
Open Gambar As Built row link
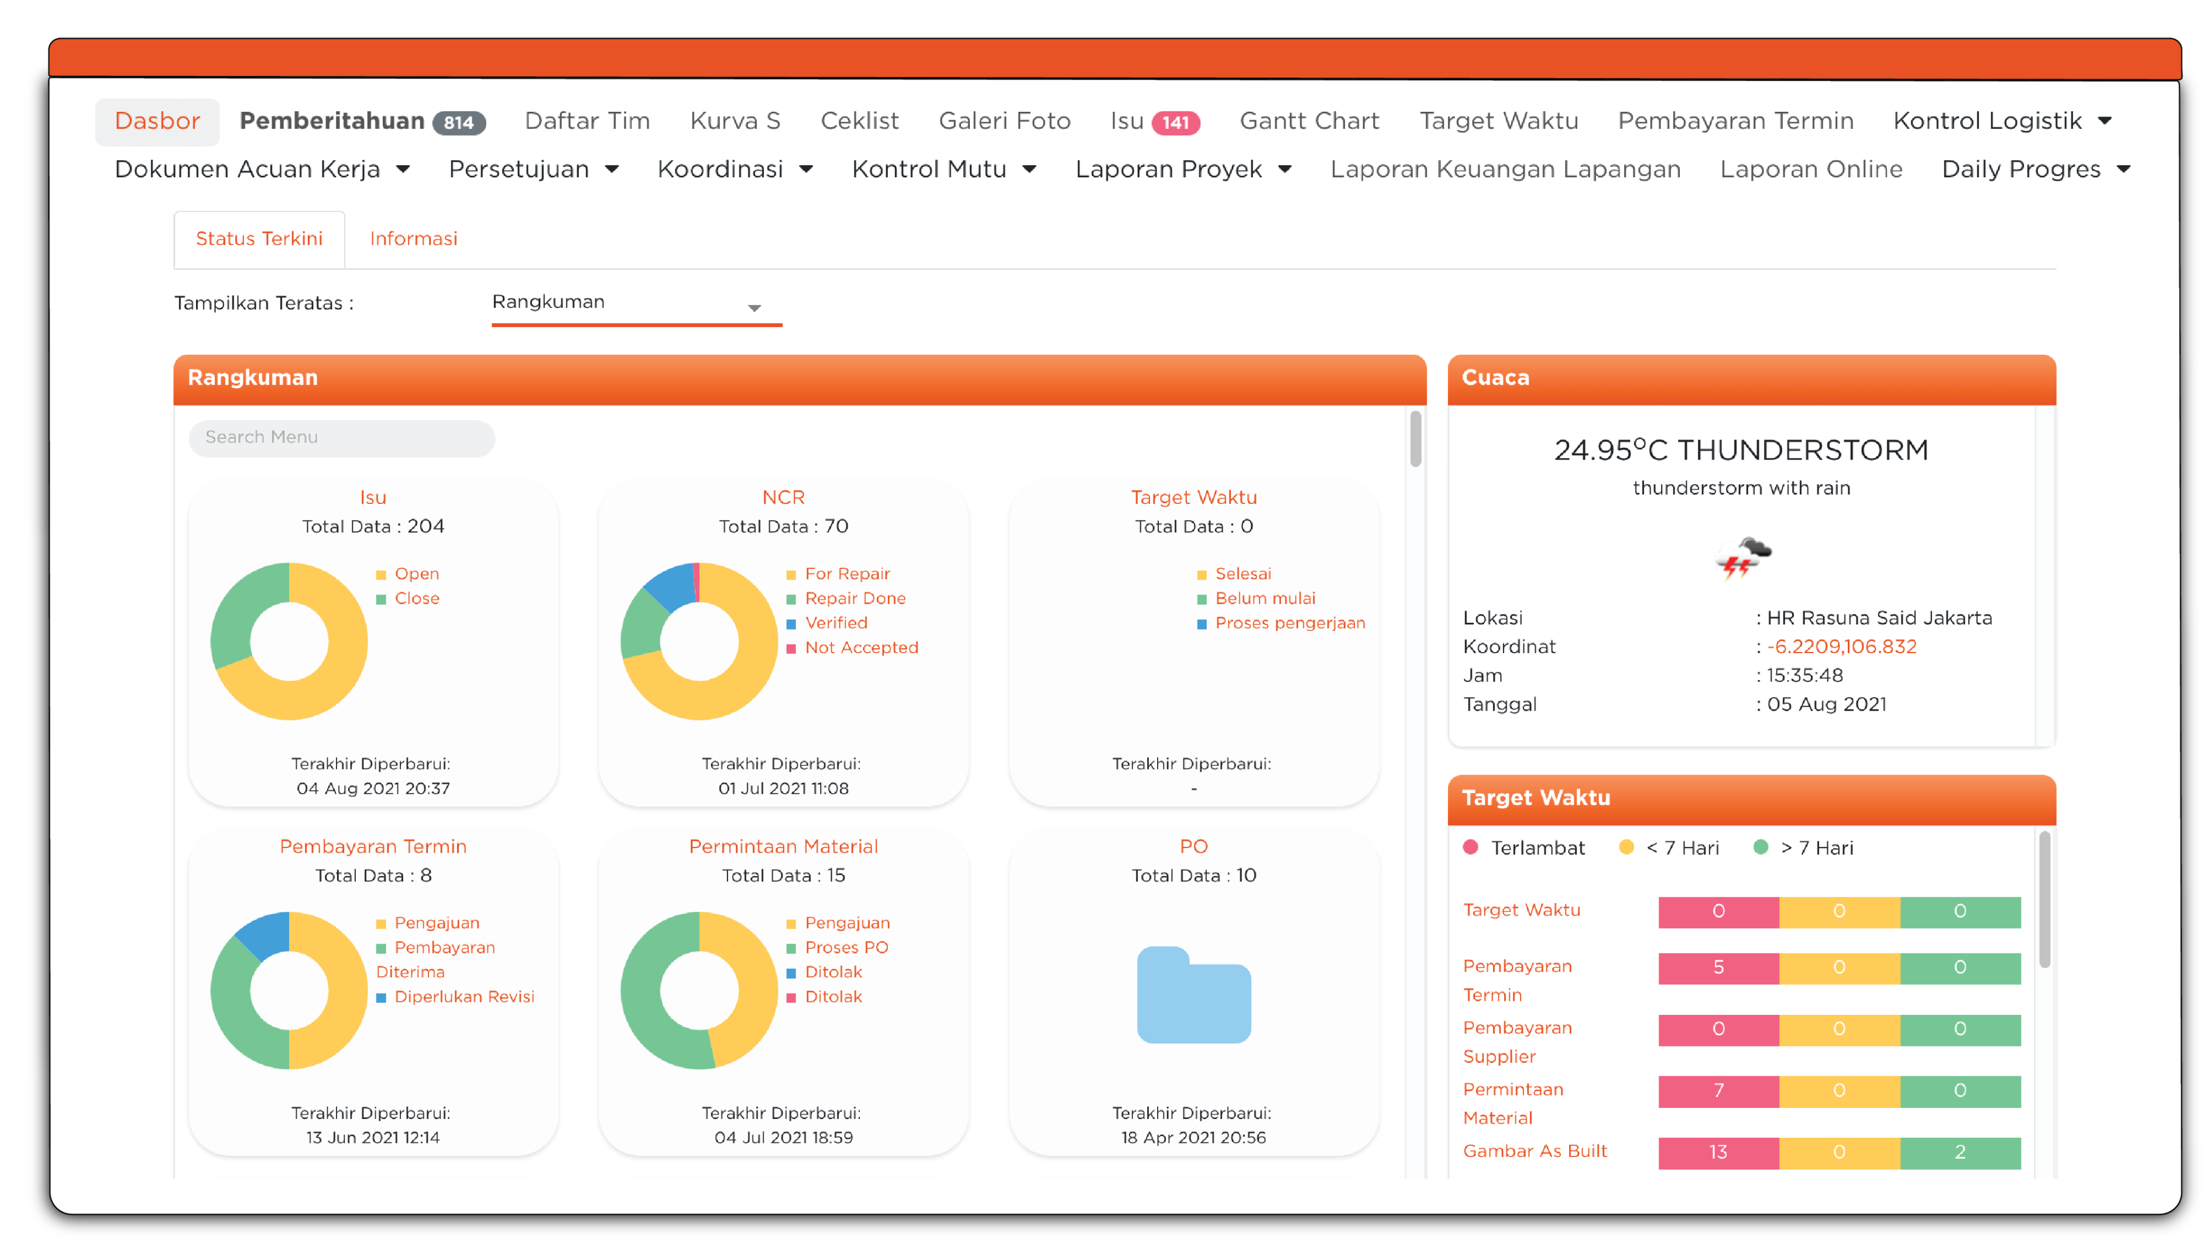click(1534, 1152)
